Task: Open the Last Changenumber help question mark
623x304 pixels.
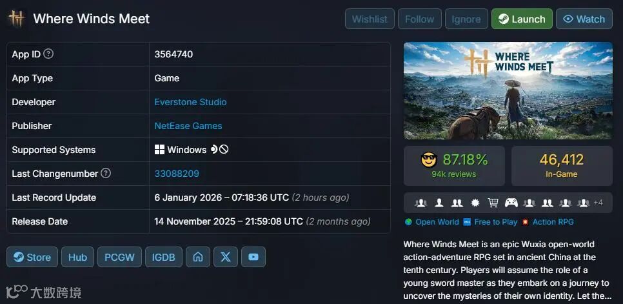Action: [x=106, y=173]
